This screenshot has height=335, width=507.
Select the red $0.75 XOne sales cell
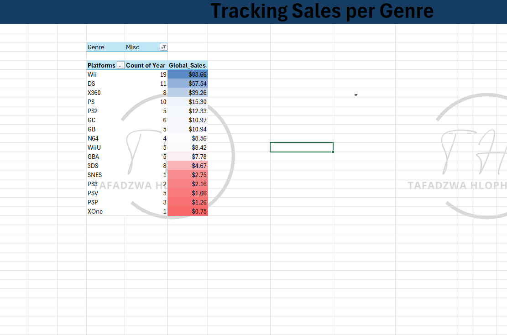click(188, 211)
